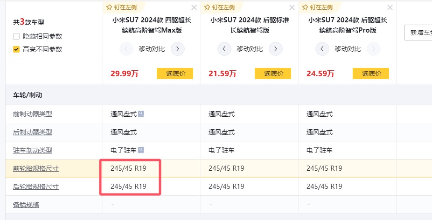Move 标准长续航智驾版 column left with arrow
Viewport: 432px width, 220px height.
(x=224, y=49)
